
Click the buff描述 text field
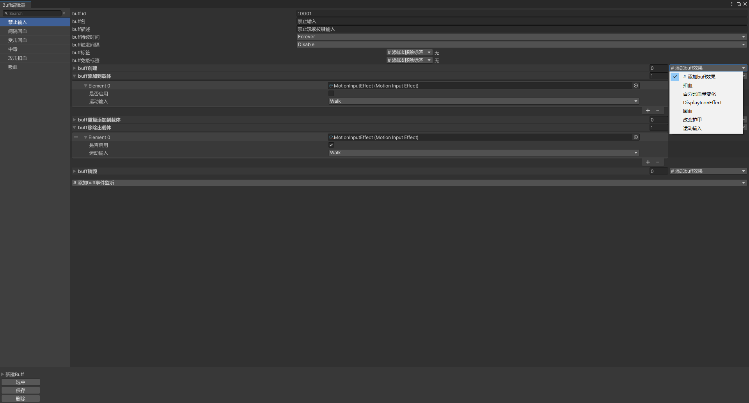coord(522,29)
